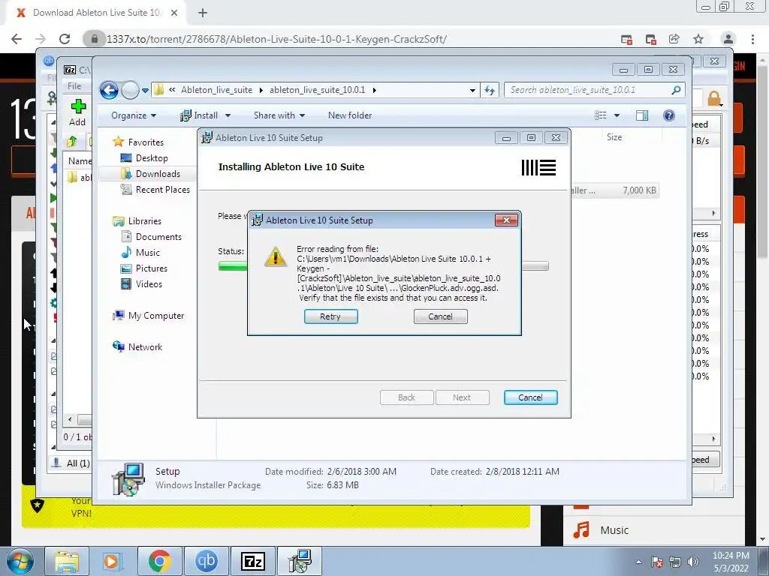This screenshot has width=769, height=576.
Task: Open the Windows Start menu
Action: tap(20, 561)
